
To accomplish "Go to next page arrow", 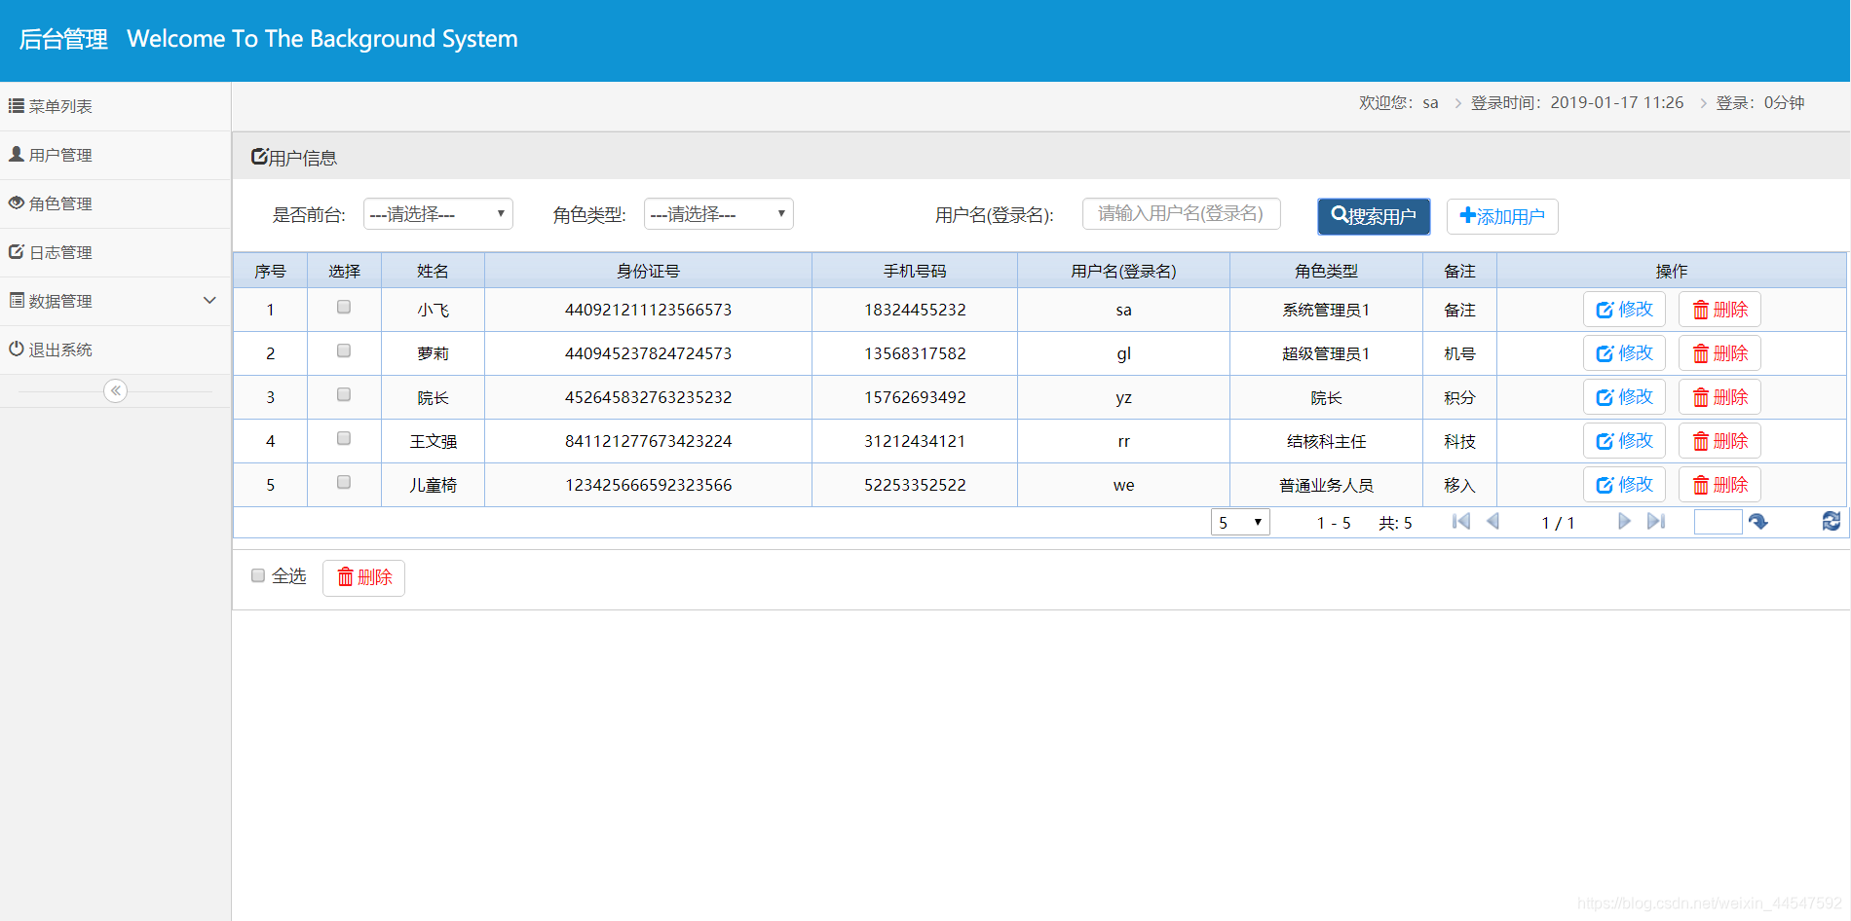I will 1624,522.
